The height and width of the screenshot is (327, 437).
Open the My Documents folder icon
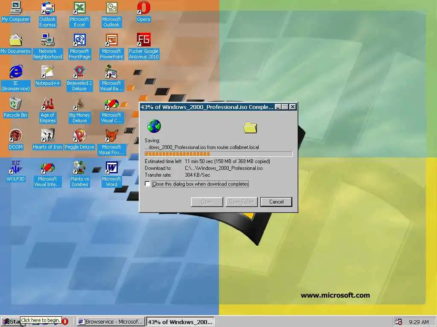coord(16,44)
